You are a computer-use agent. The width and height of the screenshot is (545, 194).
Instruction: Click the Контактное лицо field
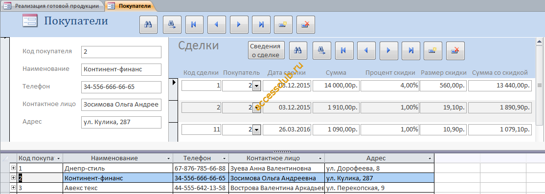121,105
